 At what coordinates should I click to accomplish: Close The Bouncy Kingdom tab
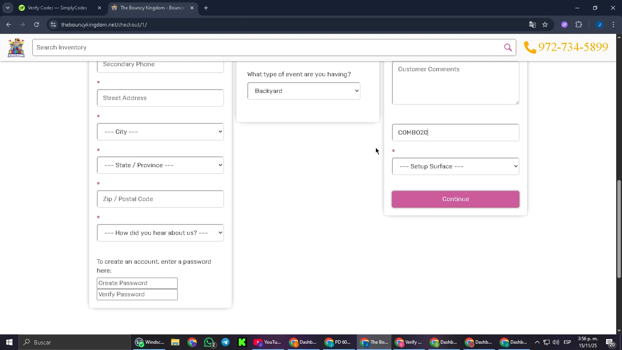tap(192, 8)
